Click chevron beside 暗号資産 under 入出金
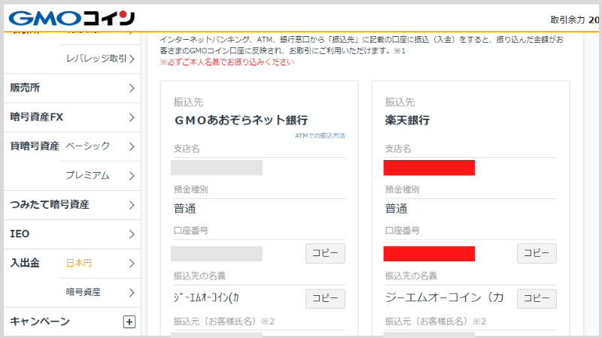Image resolution: width=602 pixels, height=338 pixels. [x=132, y=293]
